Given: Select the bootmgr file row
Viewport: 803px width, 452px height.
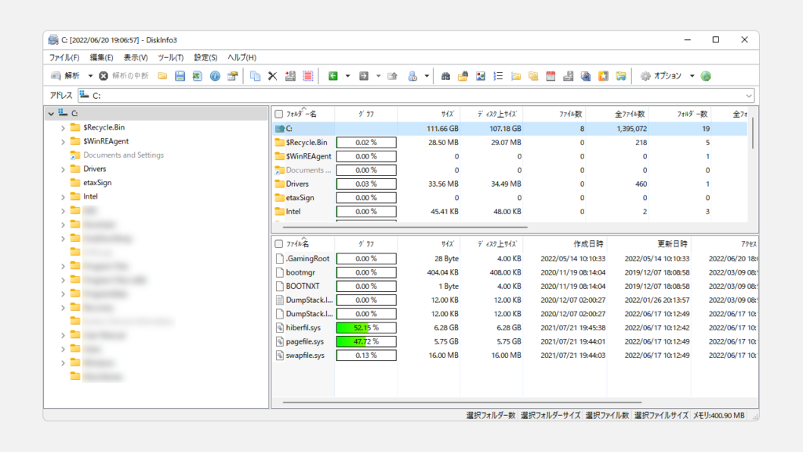Looking at the screenshot, I should 514,272.
